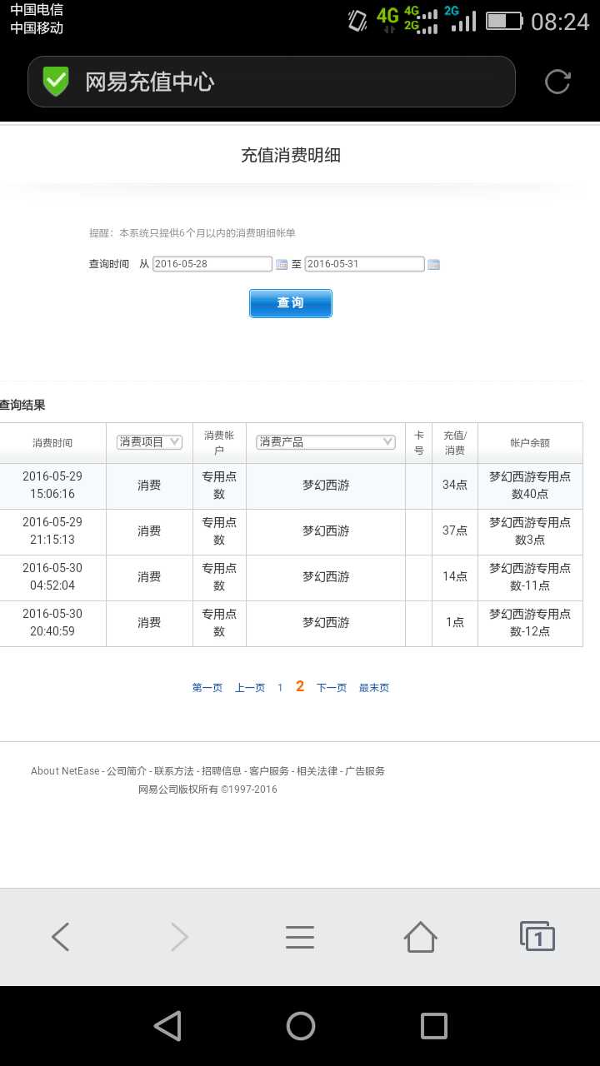Tap the green security shield icon
This screenshot has height=1066, width=600.
click(56, 82)
